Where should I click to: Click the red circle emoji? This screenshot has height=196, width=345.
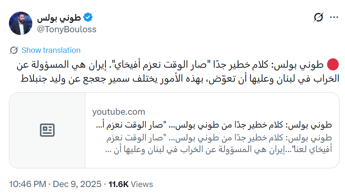[334, 64]
